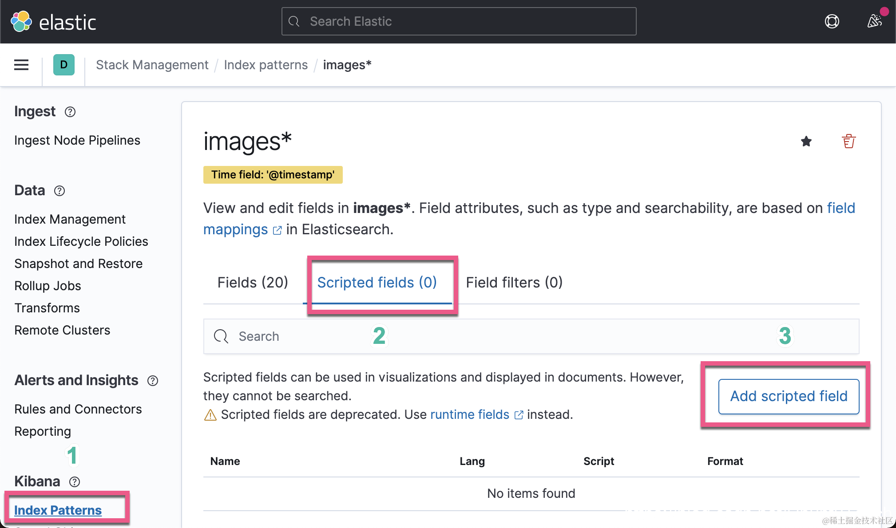The width and height of the screenshot is (896, 528).
Task: Go to Stack Management breadcrumb
Action: tap(152, 65)
